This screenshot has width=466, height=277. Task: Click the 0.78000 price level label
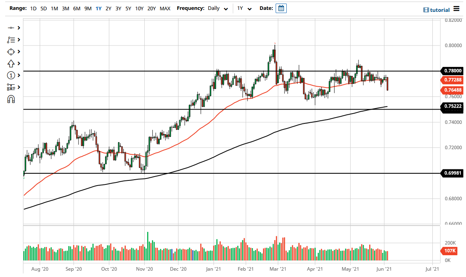coord(452,71)
